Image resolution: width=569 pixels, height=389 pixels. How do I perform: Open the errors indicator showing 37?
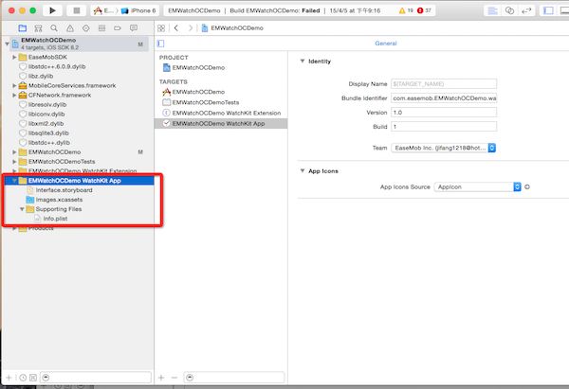tap(424, 10)
